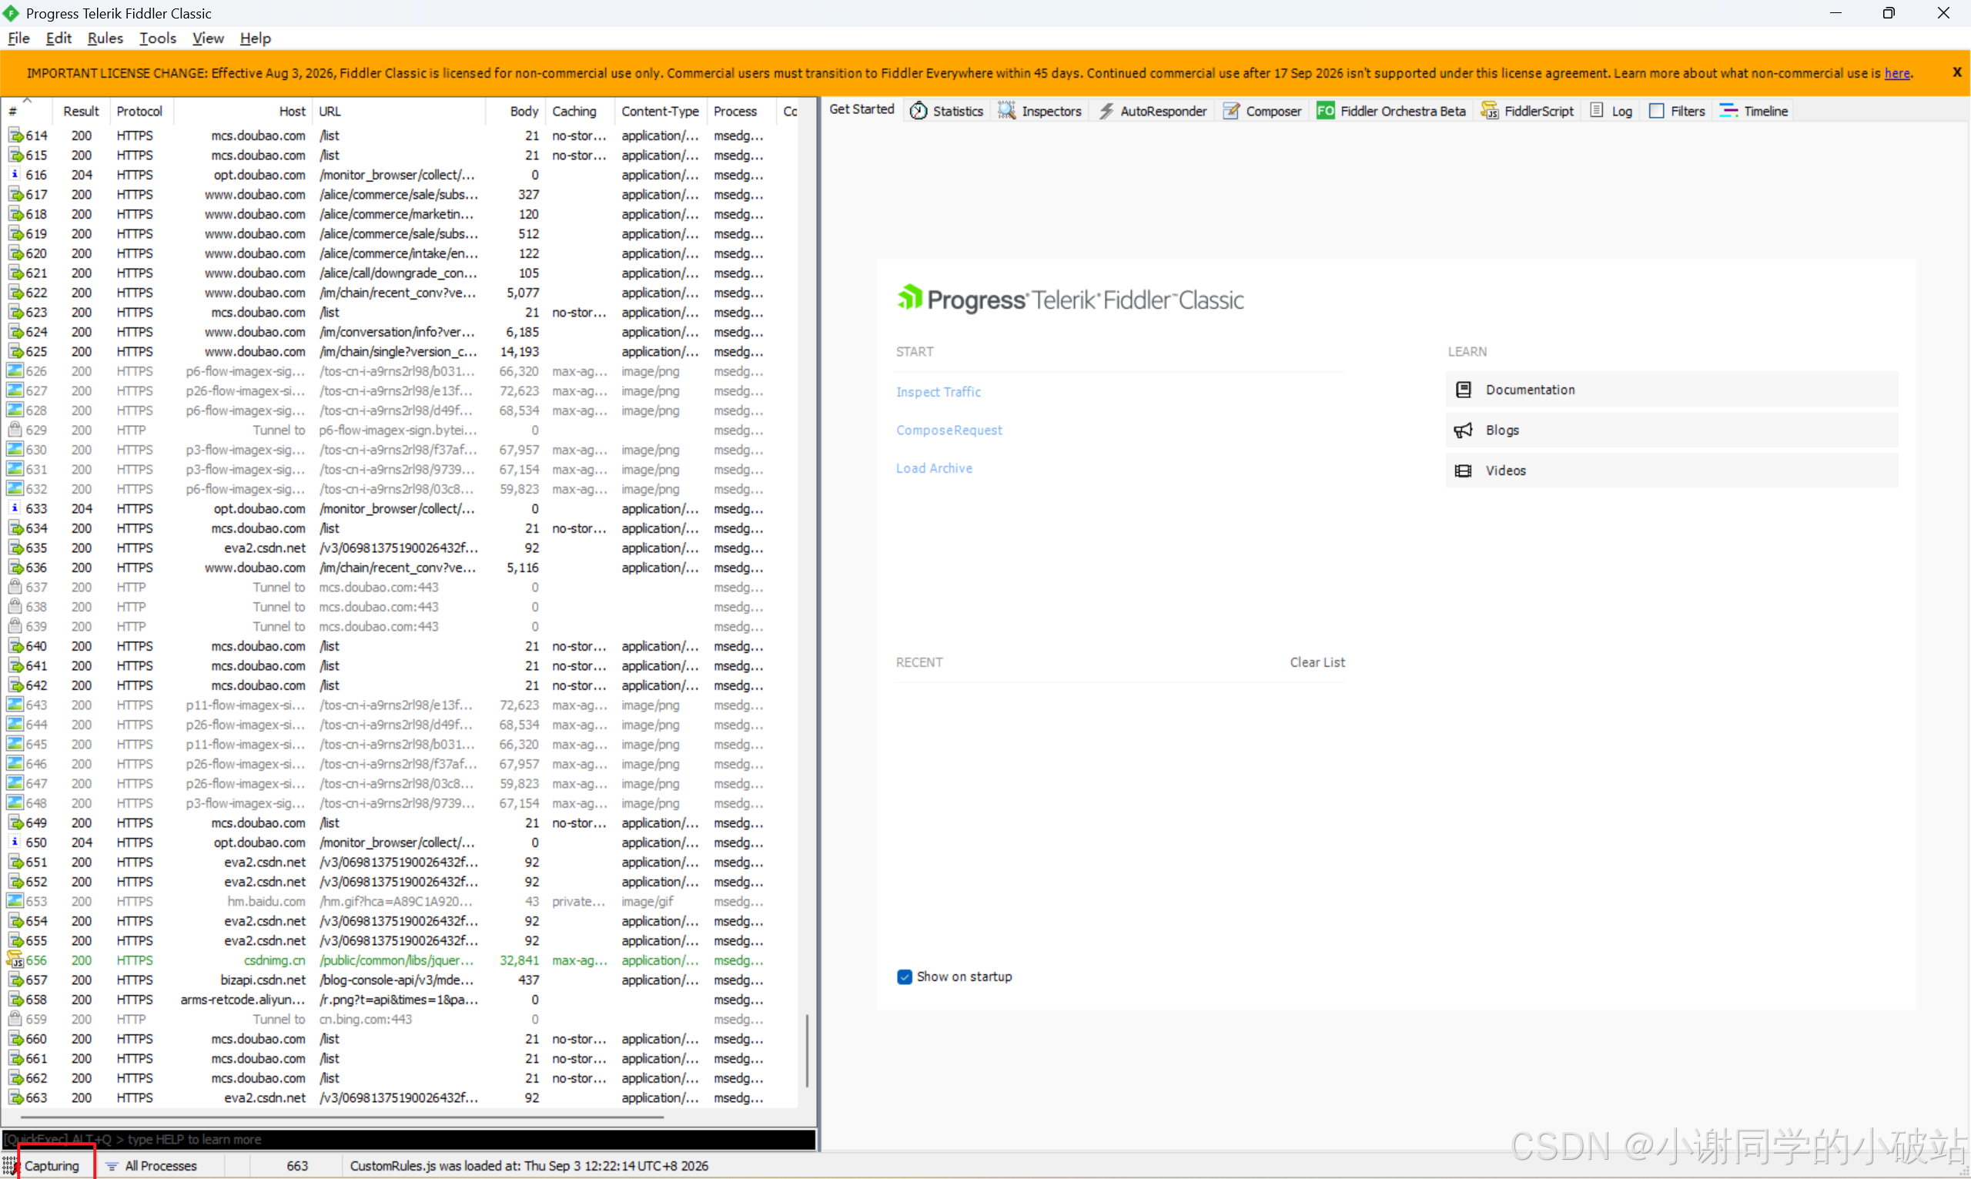Switch to the FiddlerScript tab
The width and height of the screenshot is (1971, 1179).
[1527, 111]
